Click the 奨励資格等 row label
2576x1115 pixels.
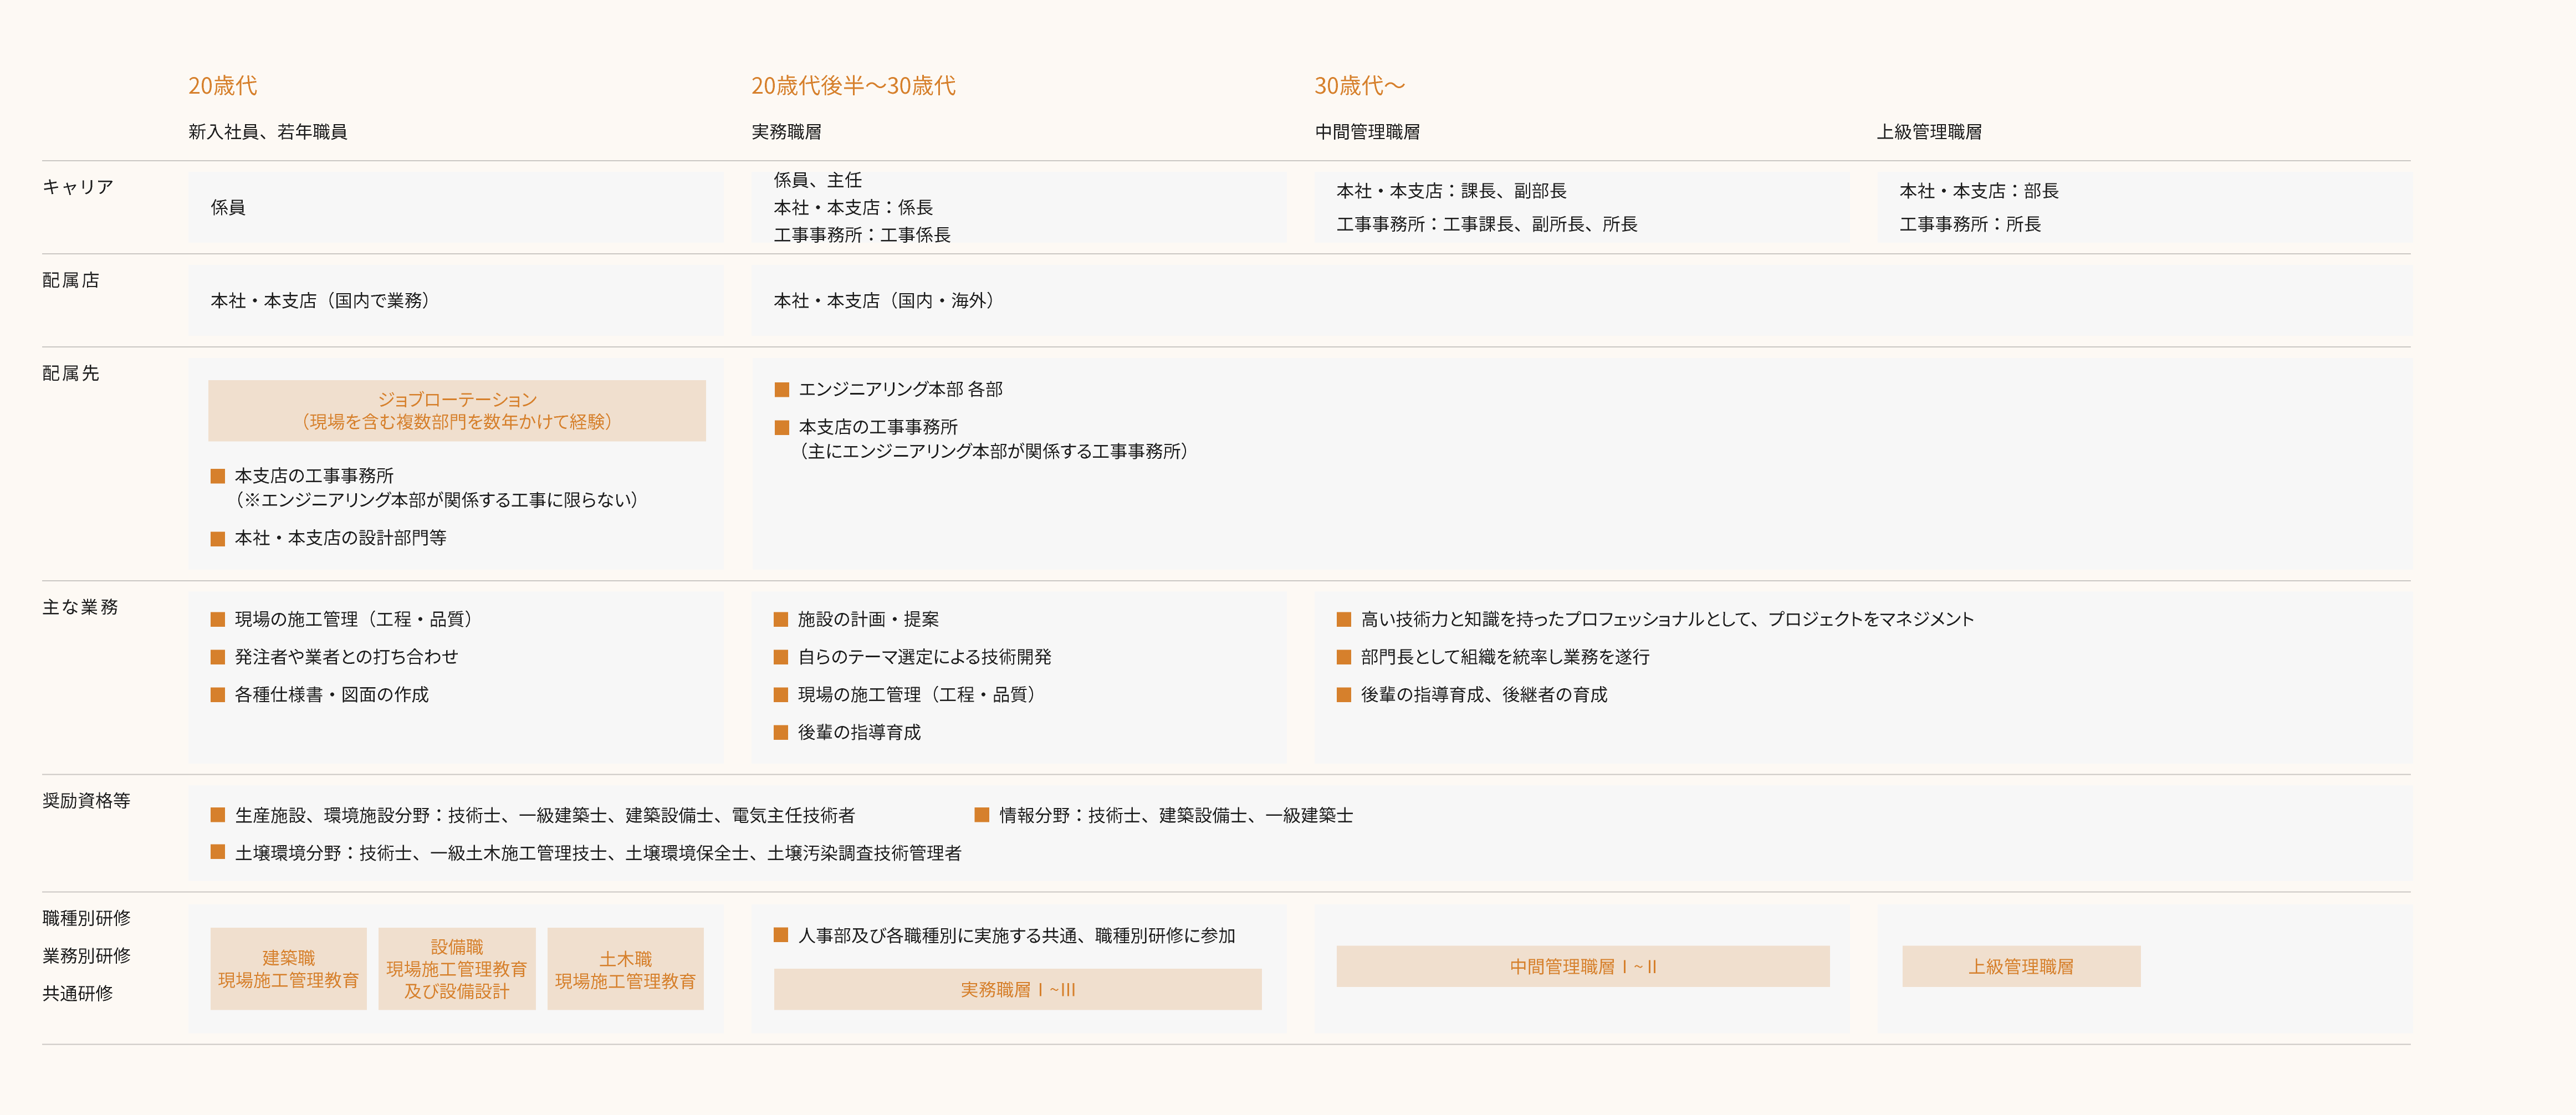pyautogui.click(x=86, y=800)
